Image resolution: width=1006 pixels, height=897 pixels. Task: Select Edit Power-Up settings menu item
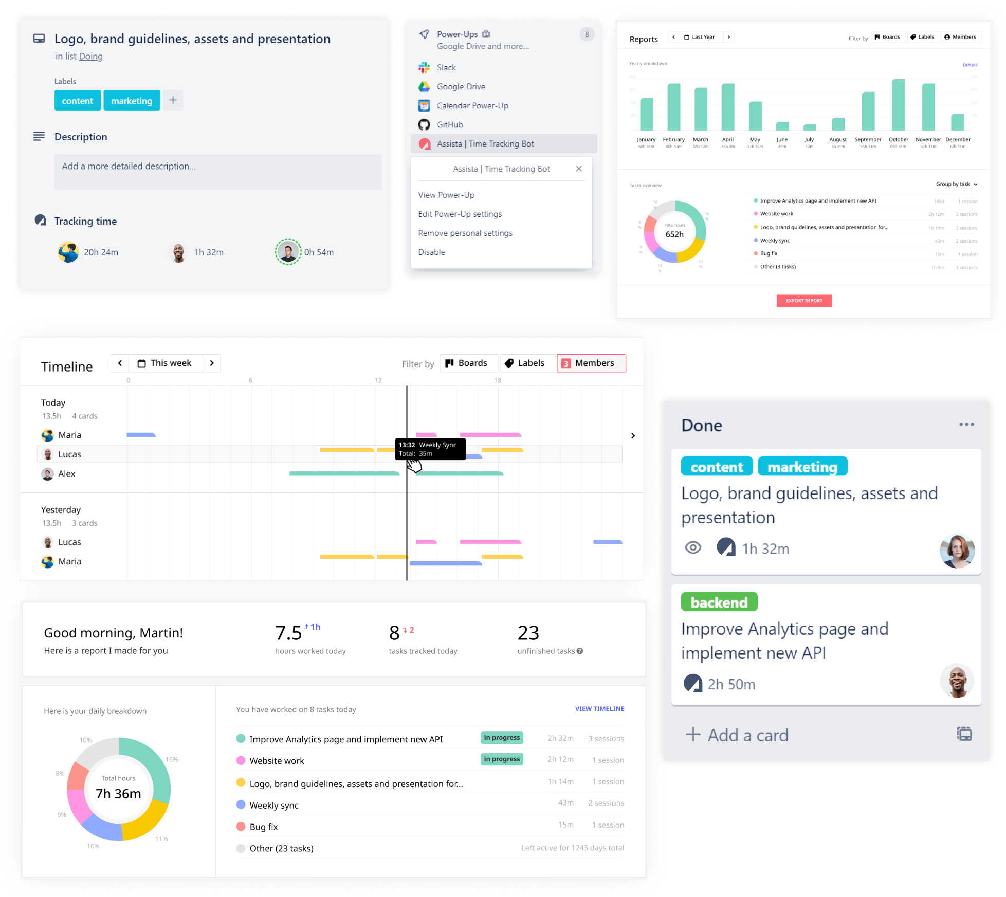point(460,214)
